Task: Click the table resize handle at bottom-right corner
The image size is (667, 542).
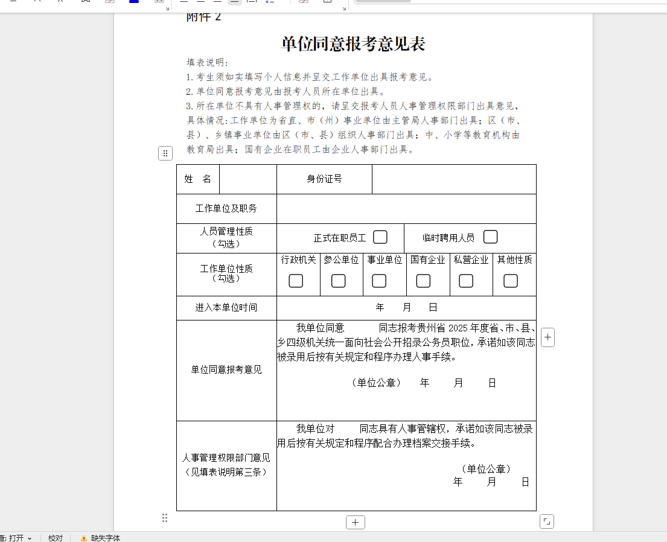Action: pyautogui.click(x=546, y=521)
